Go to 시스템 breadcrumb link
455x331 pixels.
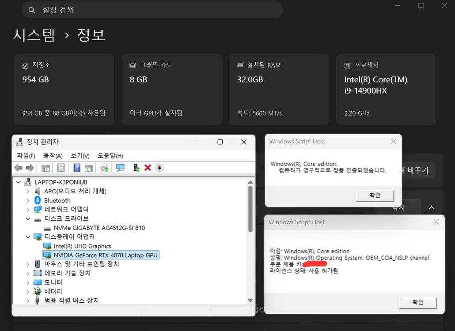(x=34, y=35)
